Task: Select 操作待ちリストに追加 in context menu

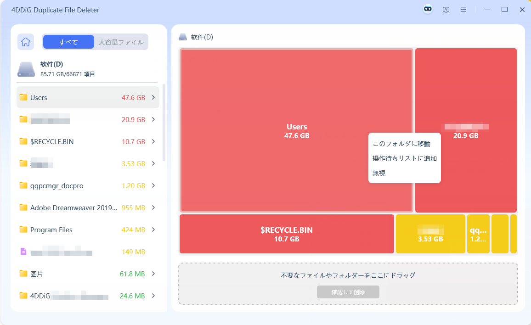Action: [x=404, y=158]
